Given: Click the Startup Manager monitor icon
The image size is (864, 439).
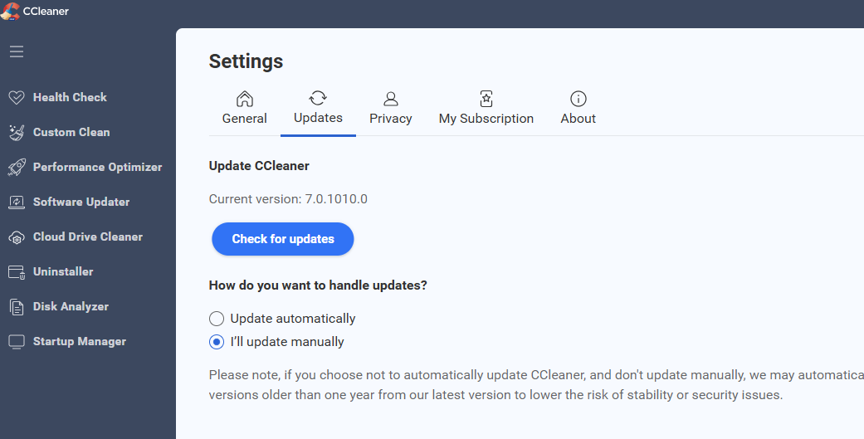Looking at the screenshot, I should (17, 342).
